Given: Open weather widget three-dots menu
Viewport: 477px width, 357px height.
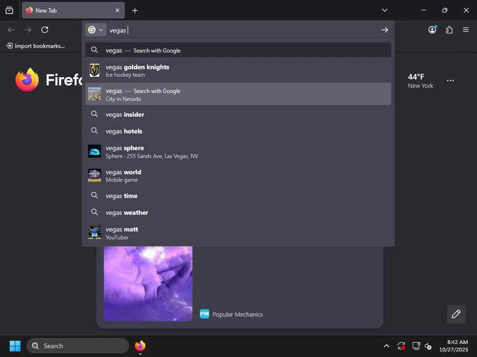Looking at the screenshot, I should (x=450, y=80).
